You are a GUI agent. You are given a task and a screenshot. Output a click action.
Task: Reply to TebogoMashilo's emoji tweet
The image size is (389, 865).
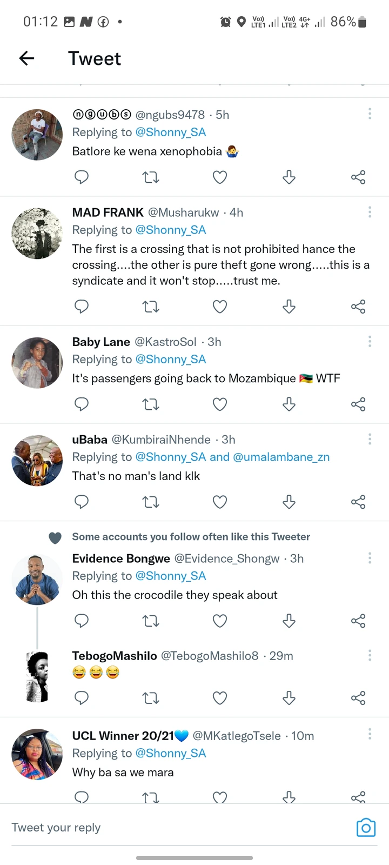82,698
